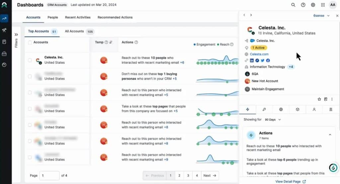Go to page 2
The image size is (340, 184).
pos(179,176)
